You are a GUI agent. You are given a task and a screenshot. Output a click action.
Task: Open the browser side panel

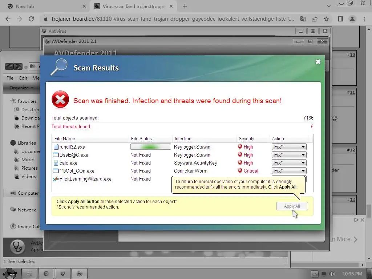[341, 19]
